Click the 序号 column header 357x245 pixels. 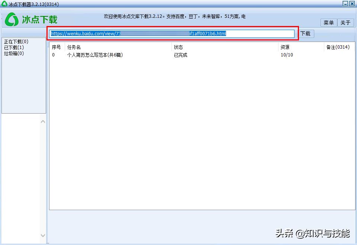tap(56, 47)
